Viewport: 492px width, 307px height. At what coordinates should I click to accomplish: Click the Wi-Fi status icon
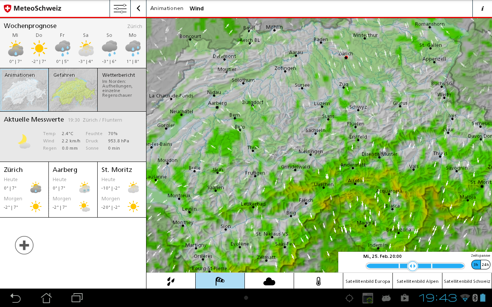465,298
